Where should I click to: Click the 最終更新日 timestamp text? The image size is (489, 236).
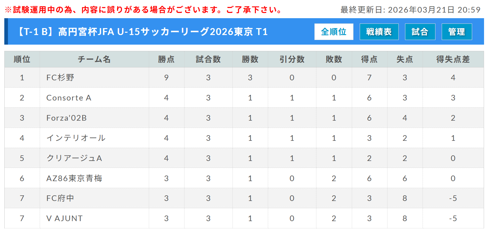[410, 10]
